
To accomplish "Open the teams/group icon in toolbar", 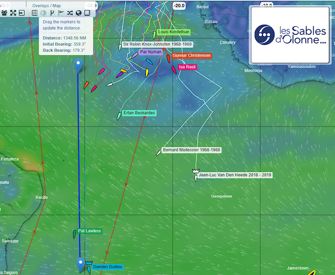I will point(4,13).
